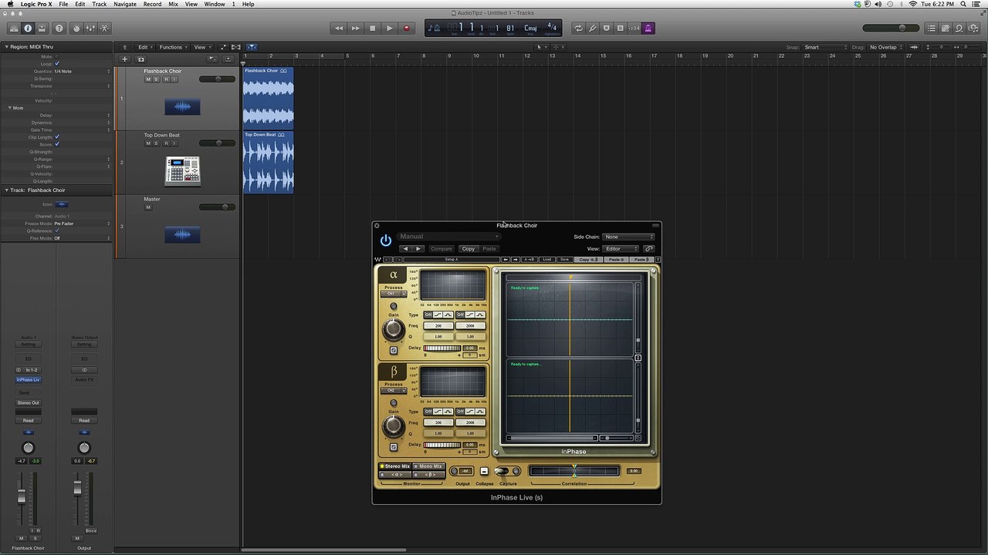Go to next plug-in preset arrow
988x555 pixels.
pyautogui.click(x=418, y=249)
